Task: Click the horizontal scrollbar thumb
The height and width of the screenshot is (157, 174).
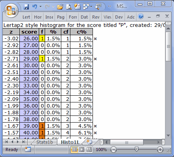Action: click(127, 142)
